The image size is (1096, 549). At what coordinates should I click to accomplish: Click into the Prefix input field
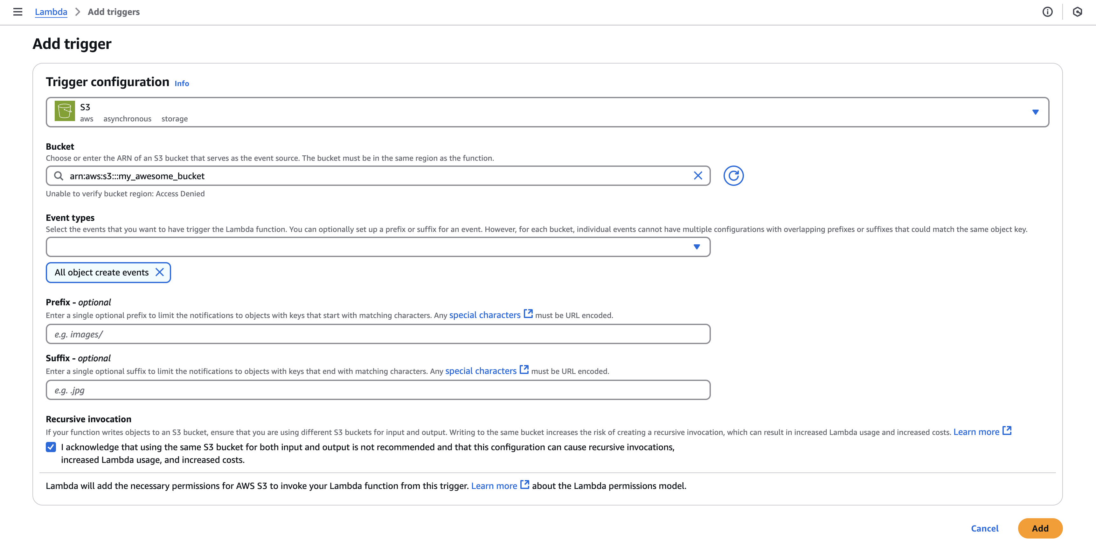click(378, 335)
